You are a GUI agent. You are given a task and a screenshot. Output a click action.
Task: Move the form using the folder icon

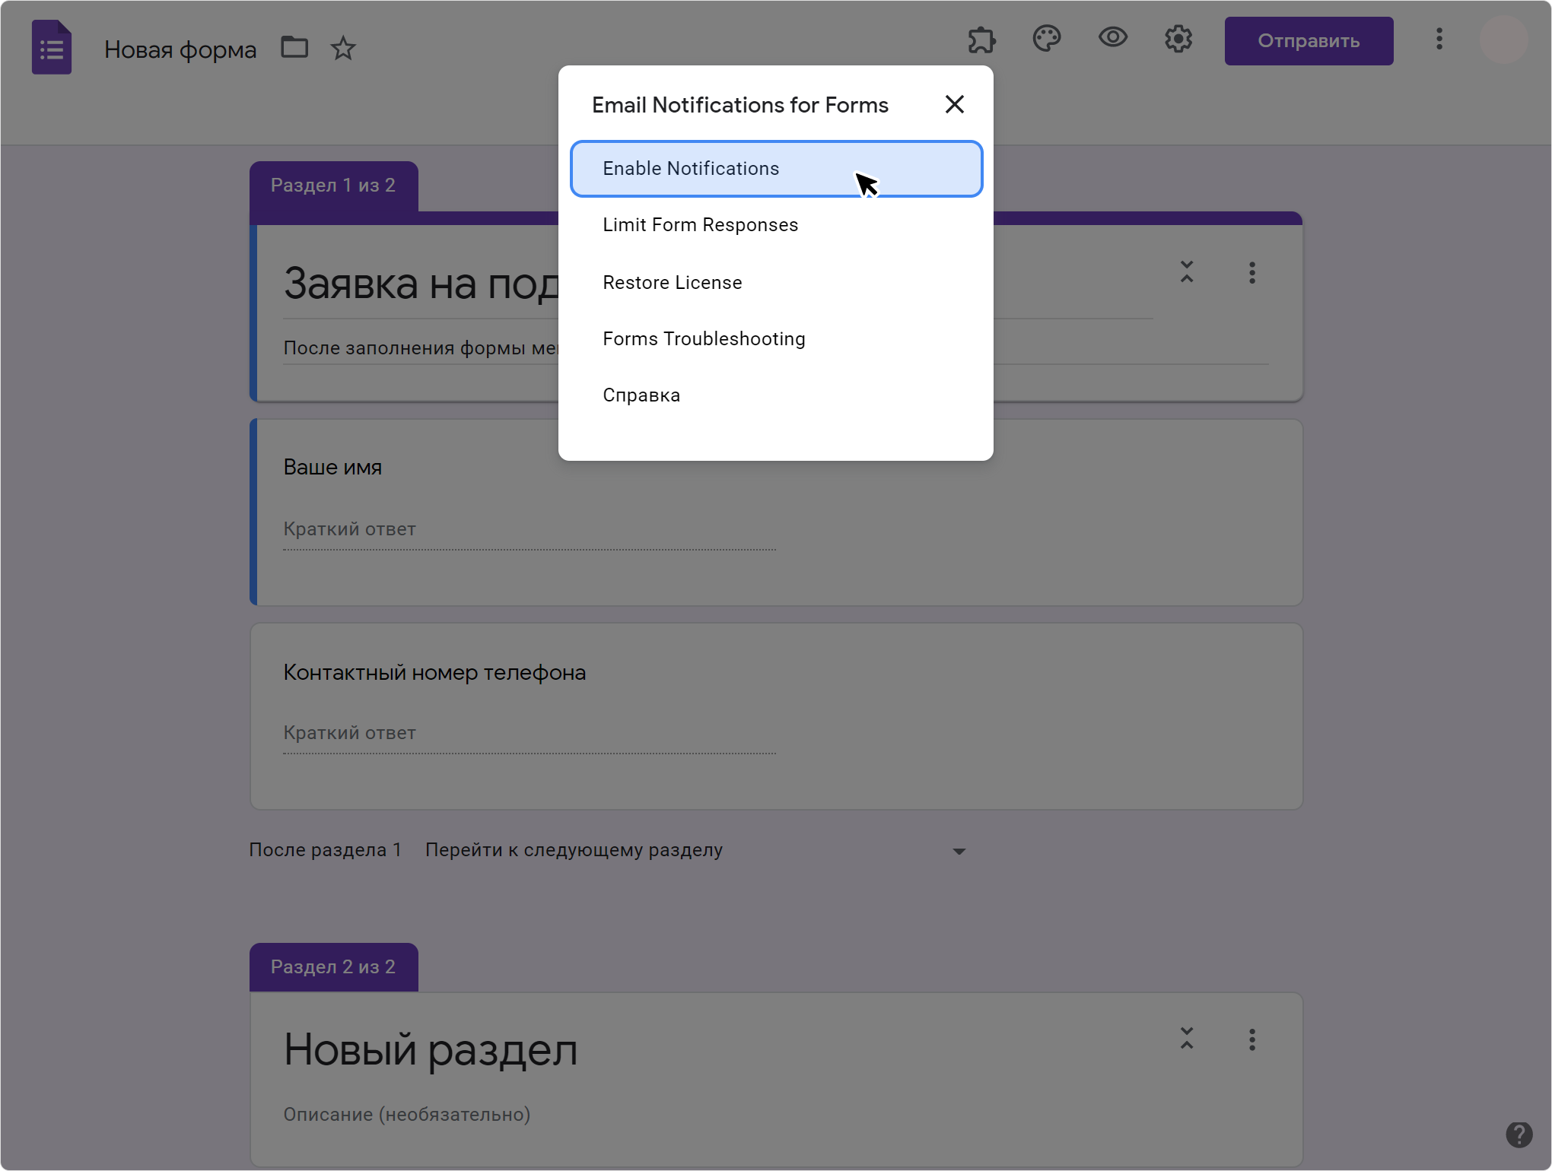coord(294,47)
